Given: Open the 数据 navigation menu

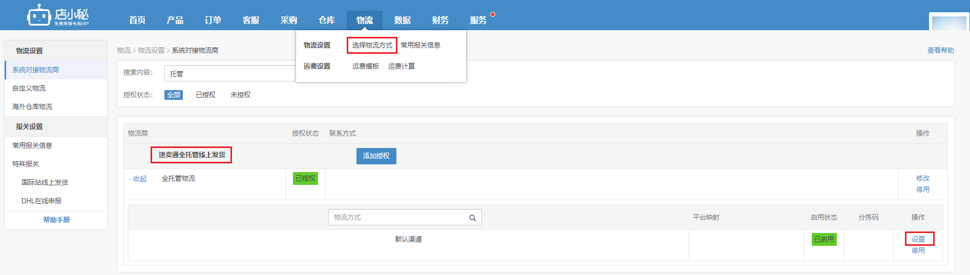Looking at the screenshot, I should [x=403, y=20].
